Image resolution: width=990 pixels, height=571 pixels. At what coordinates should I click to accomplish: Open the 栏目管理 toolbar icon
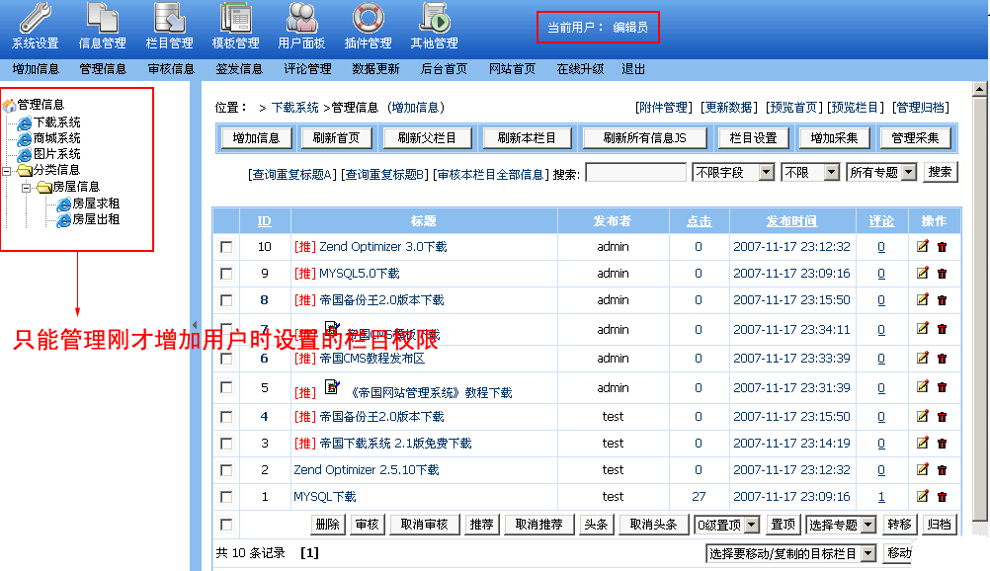click(x=169, y=18)
